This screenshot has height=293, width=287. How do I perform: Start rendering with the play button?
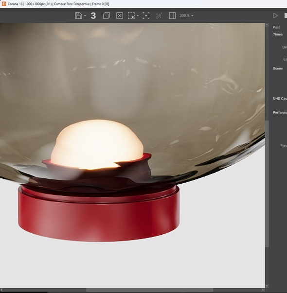[x=275, y=16]
